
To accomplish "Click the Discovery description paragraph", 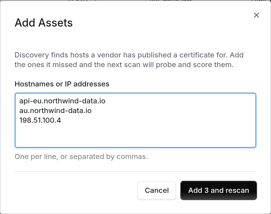I will click(129, 60).
